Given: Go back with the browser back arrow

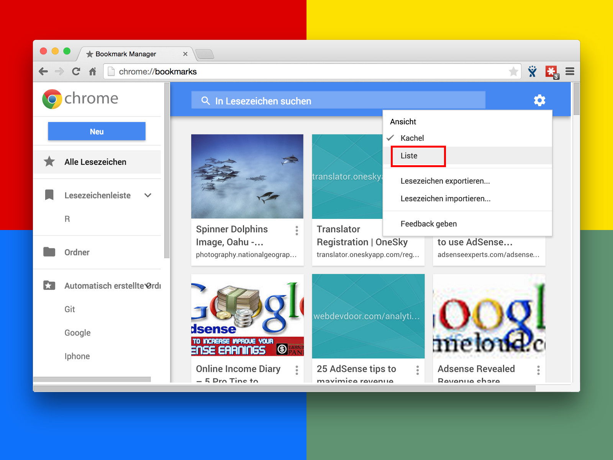Looking at the screenshot, I should click(x=43, y=71).
